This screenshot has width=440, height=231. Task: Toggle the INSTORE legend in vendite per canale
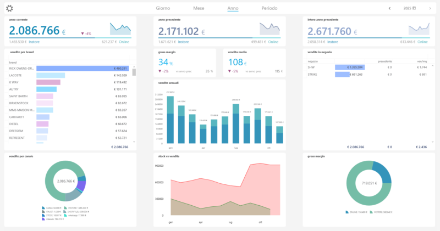[x=76, y=208]
